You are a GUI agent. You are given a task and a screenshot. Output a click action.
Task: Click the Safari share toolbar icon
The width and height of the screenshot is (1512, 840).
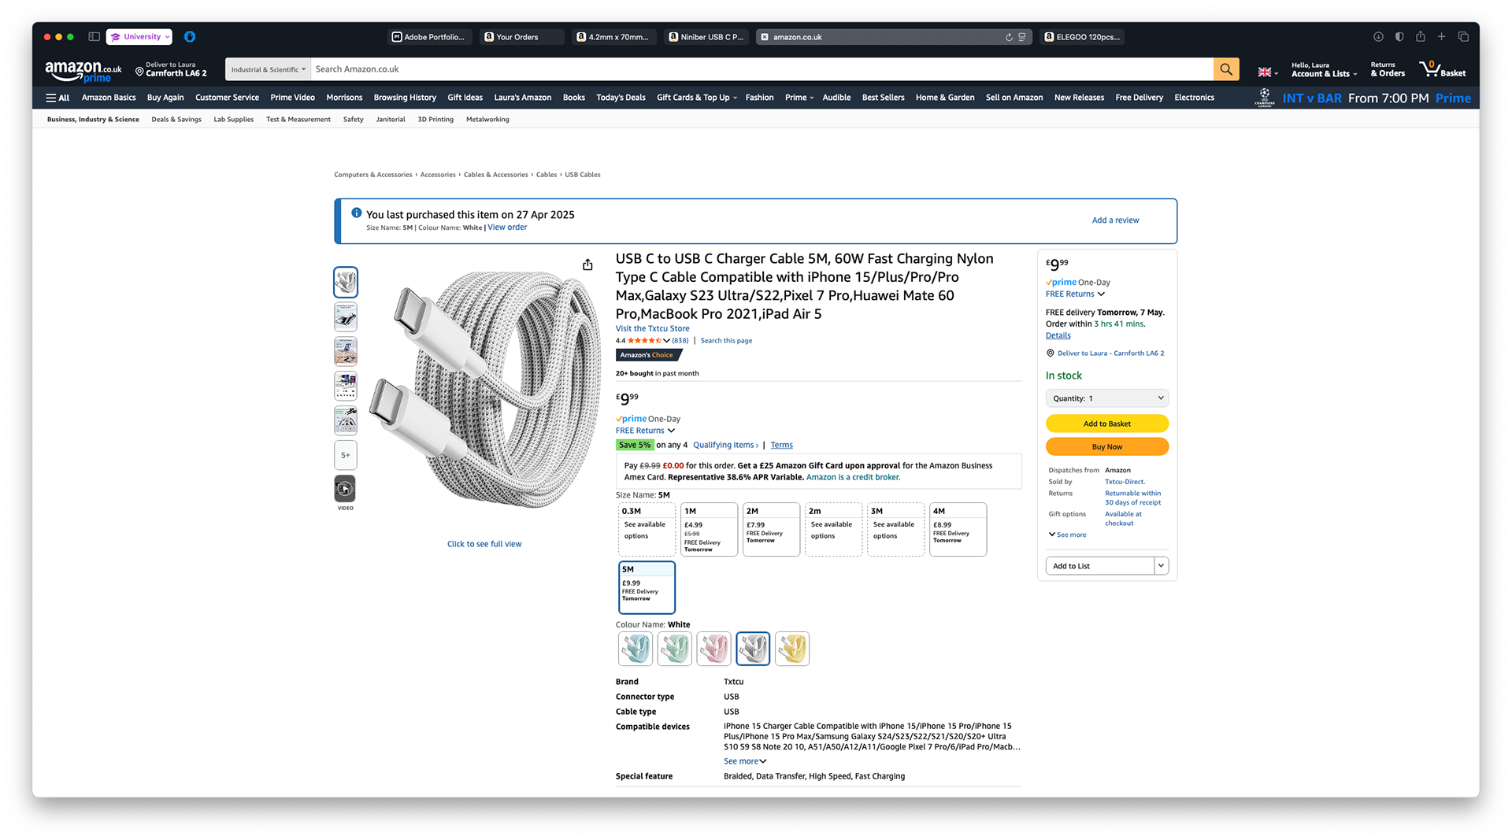[1420, 36]
